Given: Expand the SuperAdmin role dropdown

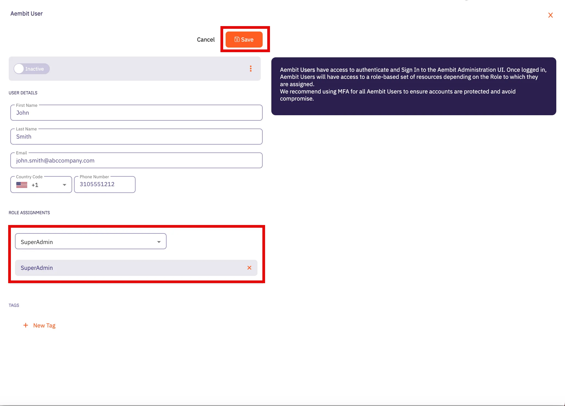Looking at the screenshot, I should pyautogui.click(x=90, y=242).
